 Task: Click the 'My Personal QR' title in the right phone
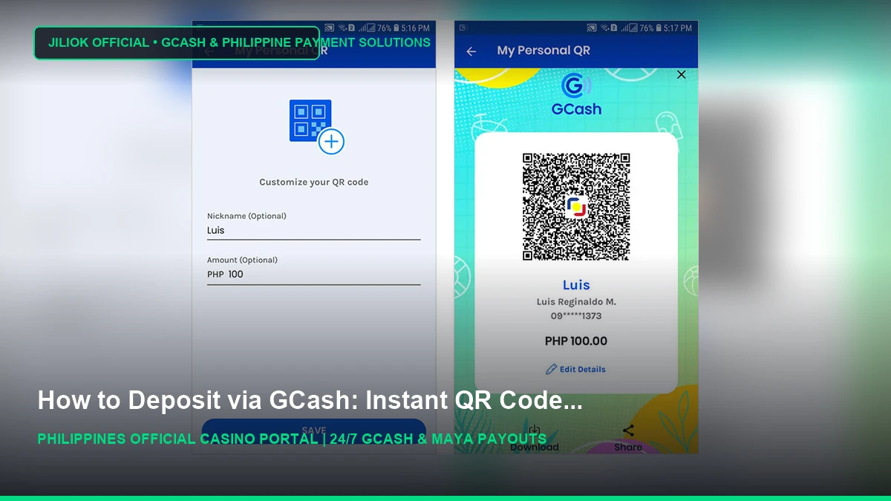(x=544, y=50)
